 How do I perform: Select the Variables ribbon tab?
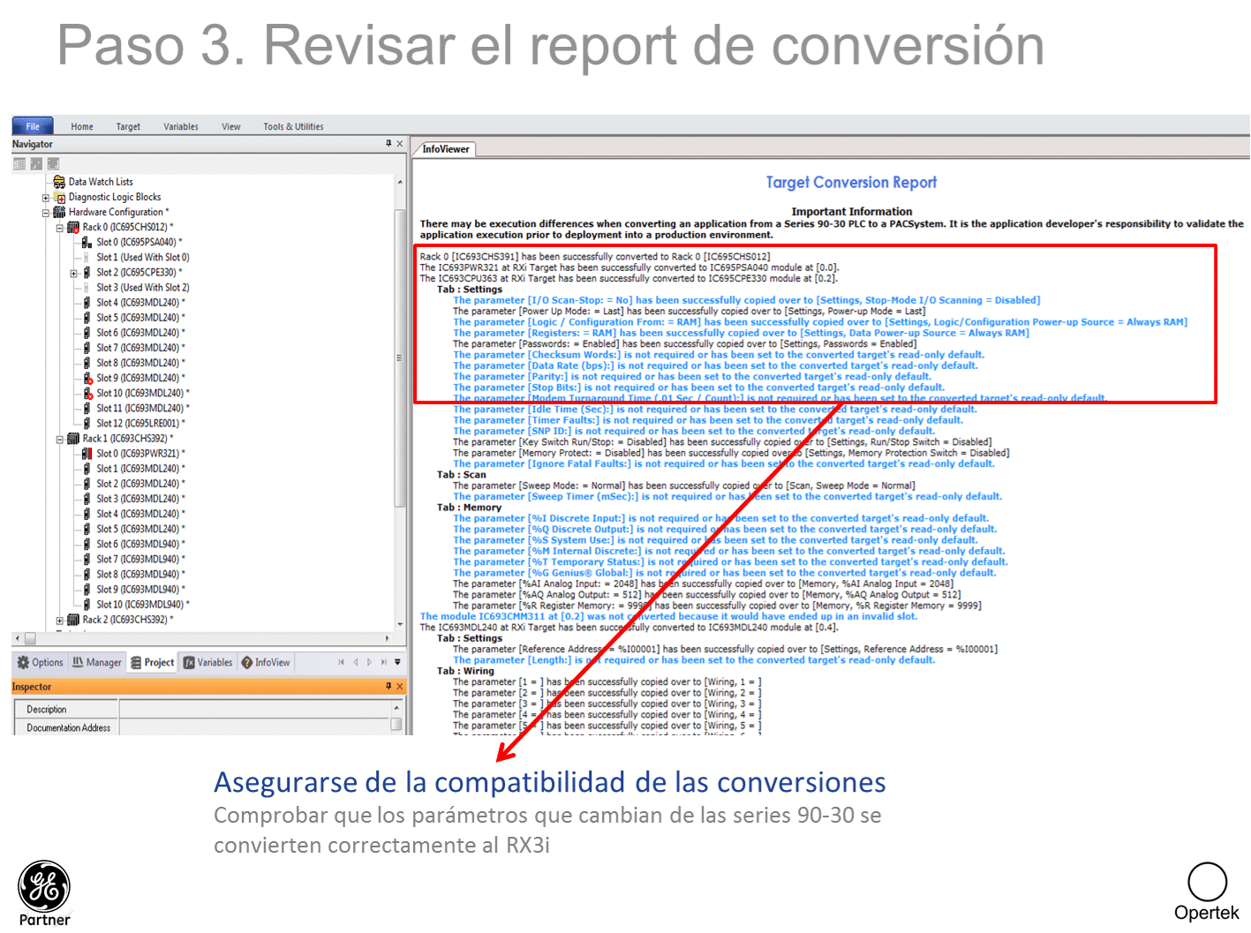[181, 126]
